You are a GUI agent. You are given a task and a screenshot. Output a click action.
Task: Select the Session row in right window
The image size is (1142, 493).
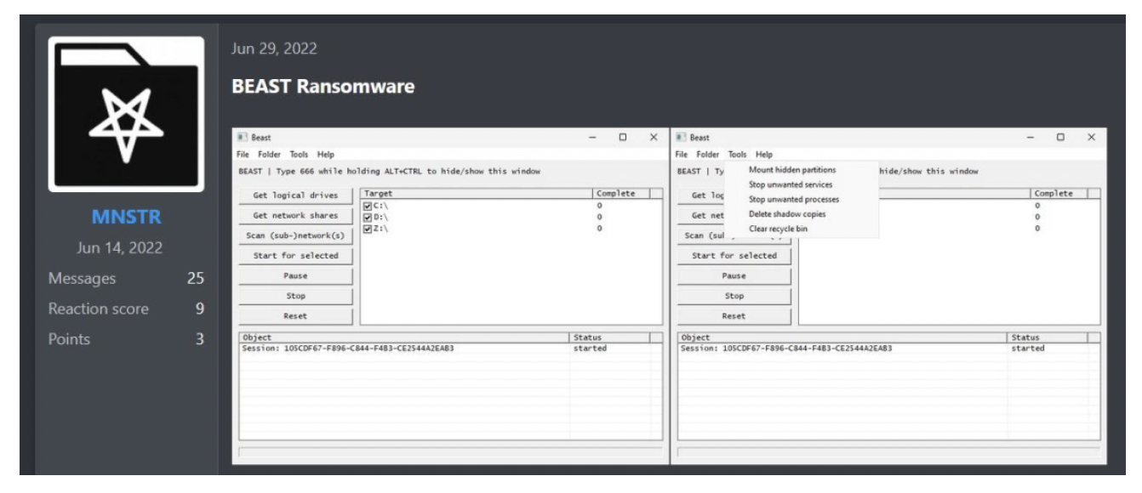pyautogui.click(x=888, y=348)
